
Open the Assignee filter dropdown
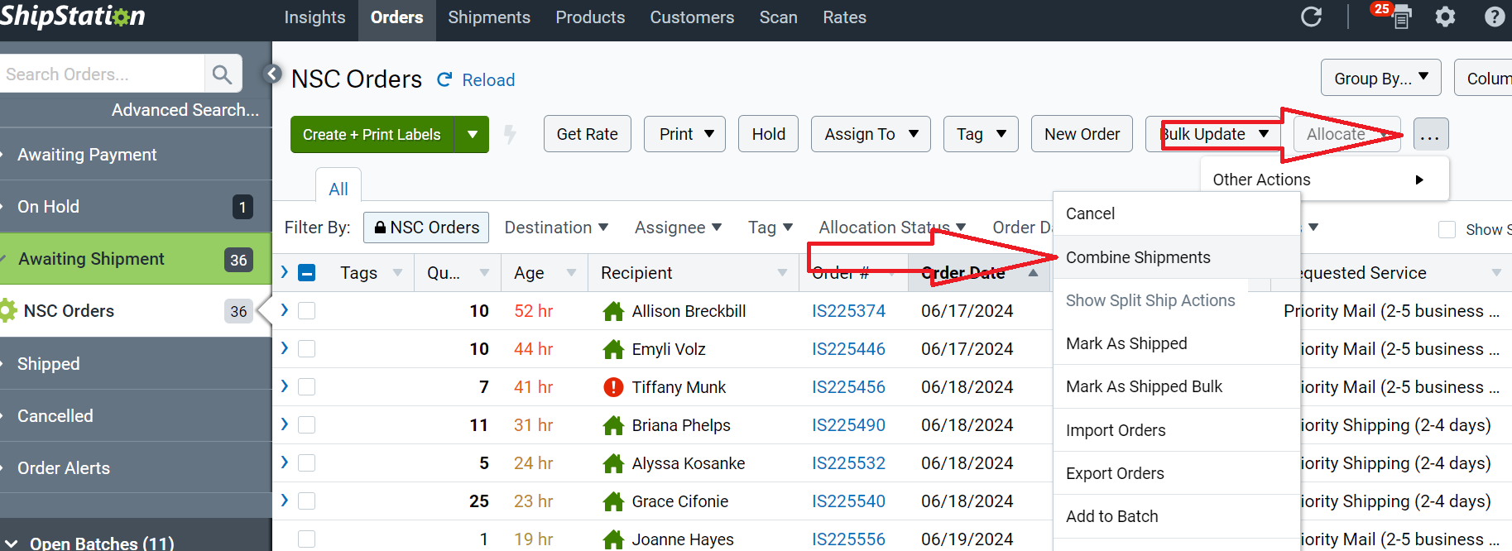pyautogui.click(x=678, y=228)
